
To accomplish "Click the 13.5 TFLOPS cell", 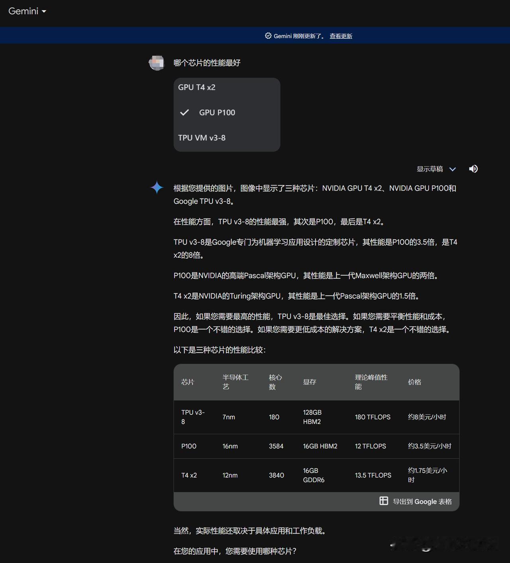I will (x=373, y=475).
